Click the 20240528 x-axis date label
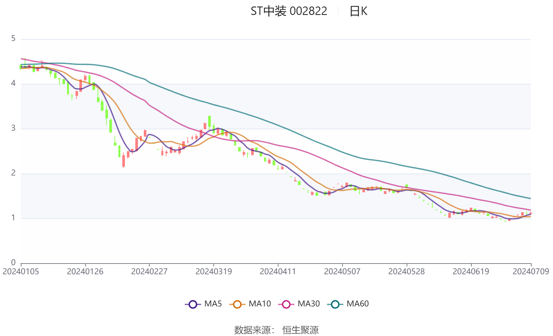The image size is (553, 336). pyautogui.click(x=407, y=271)
